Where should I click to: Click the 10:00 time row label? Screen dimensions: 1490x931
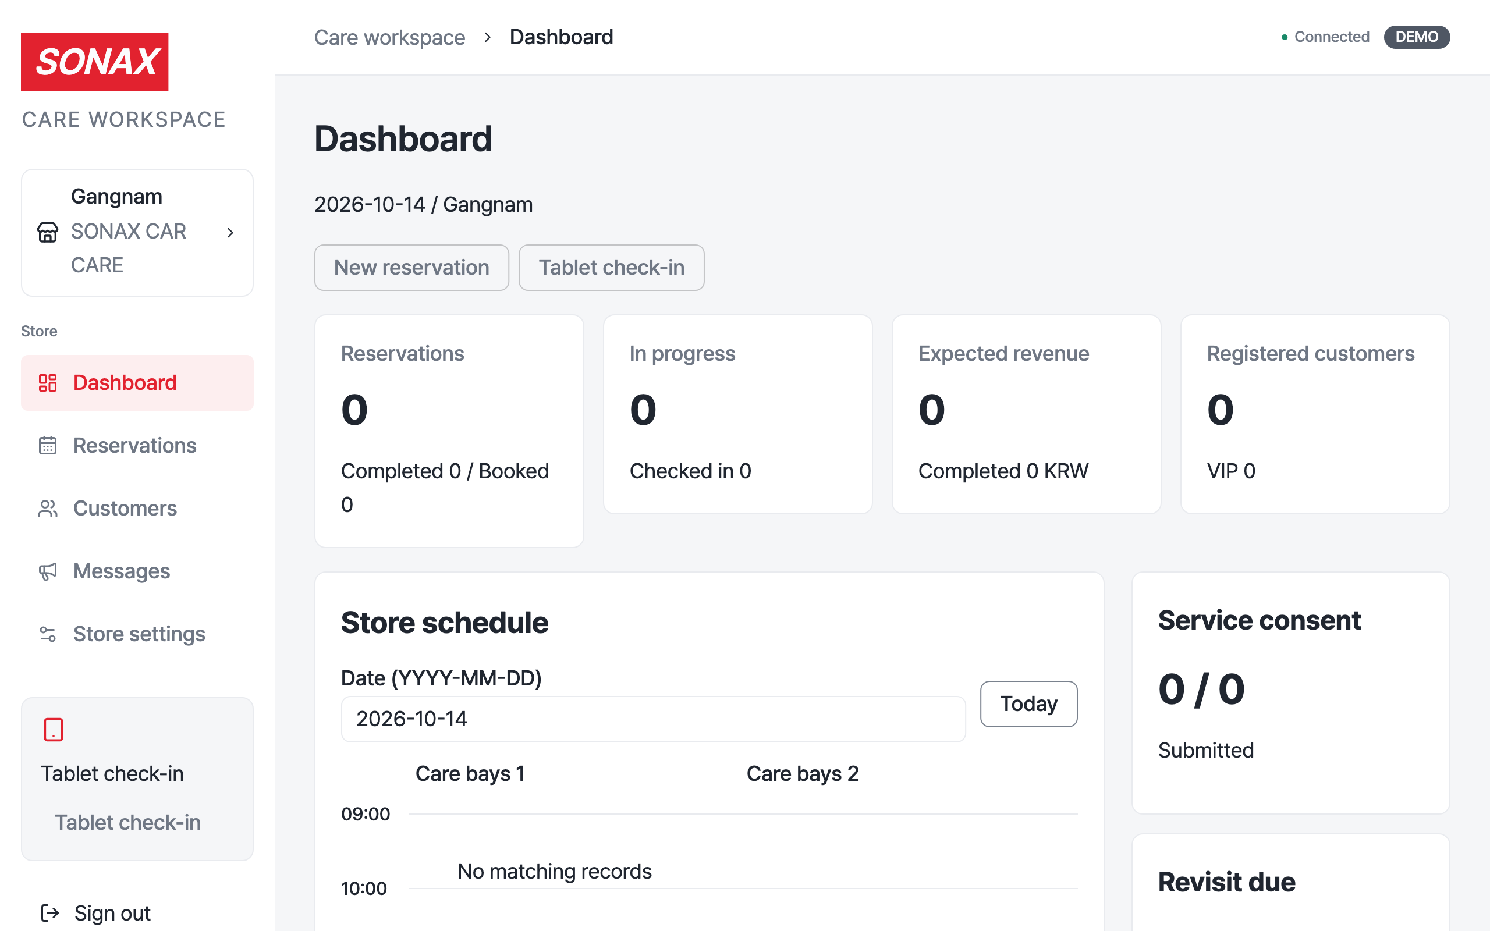[364, 889]
